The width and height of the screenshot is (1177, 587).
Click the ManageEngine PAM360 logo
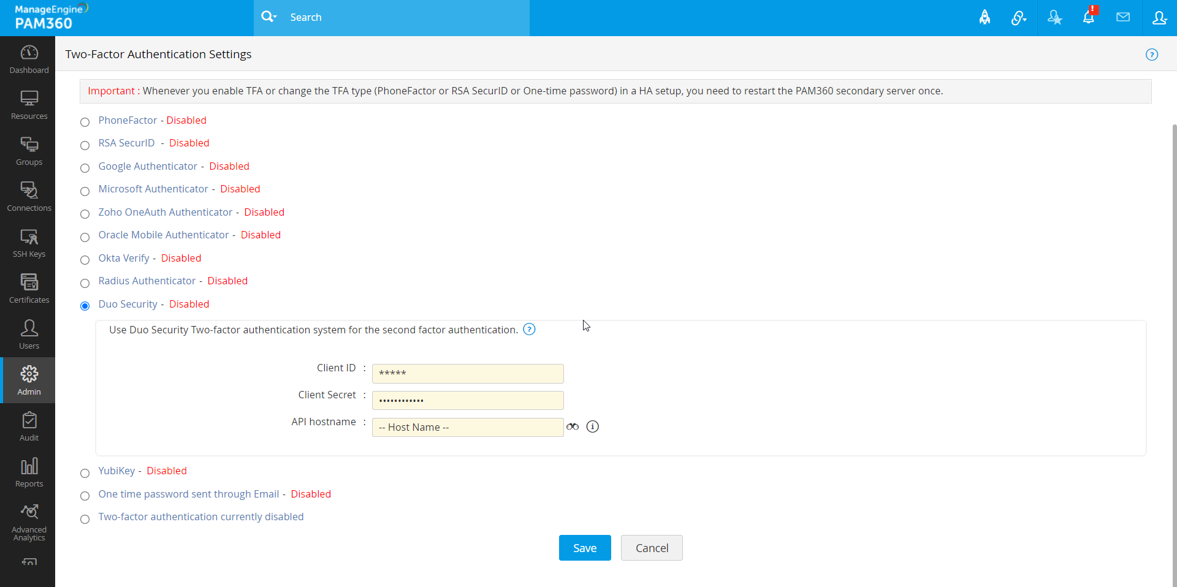tap(51, 17)
